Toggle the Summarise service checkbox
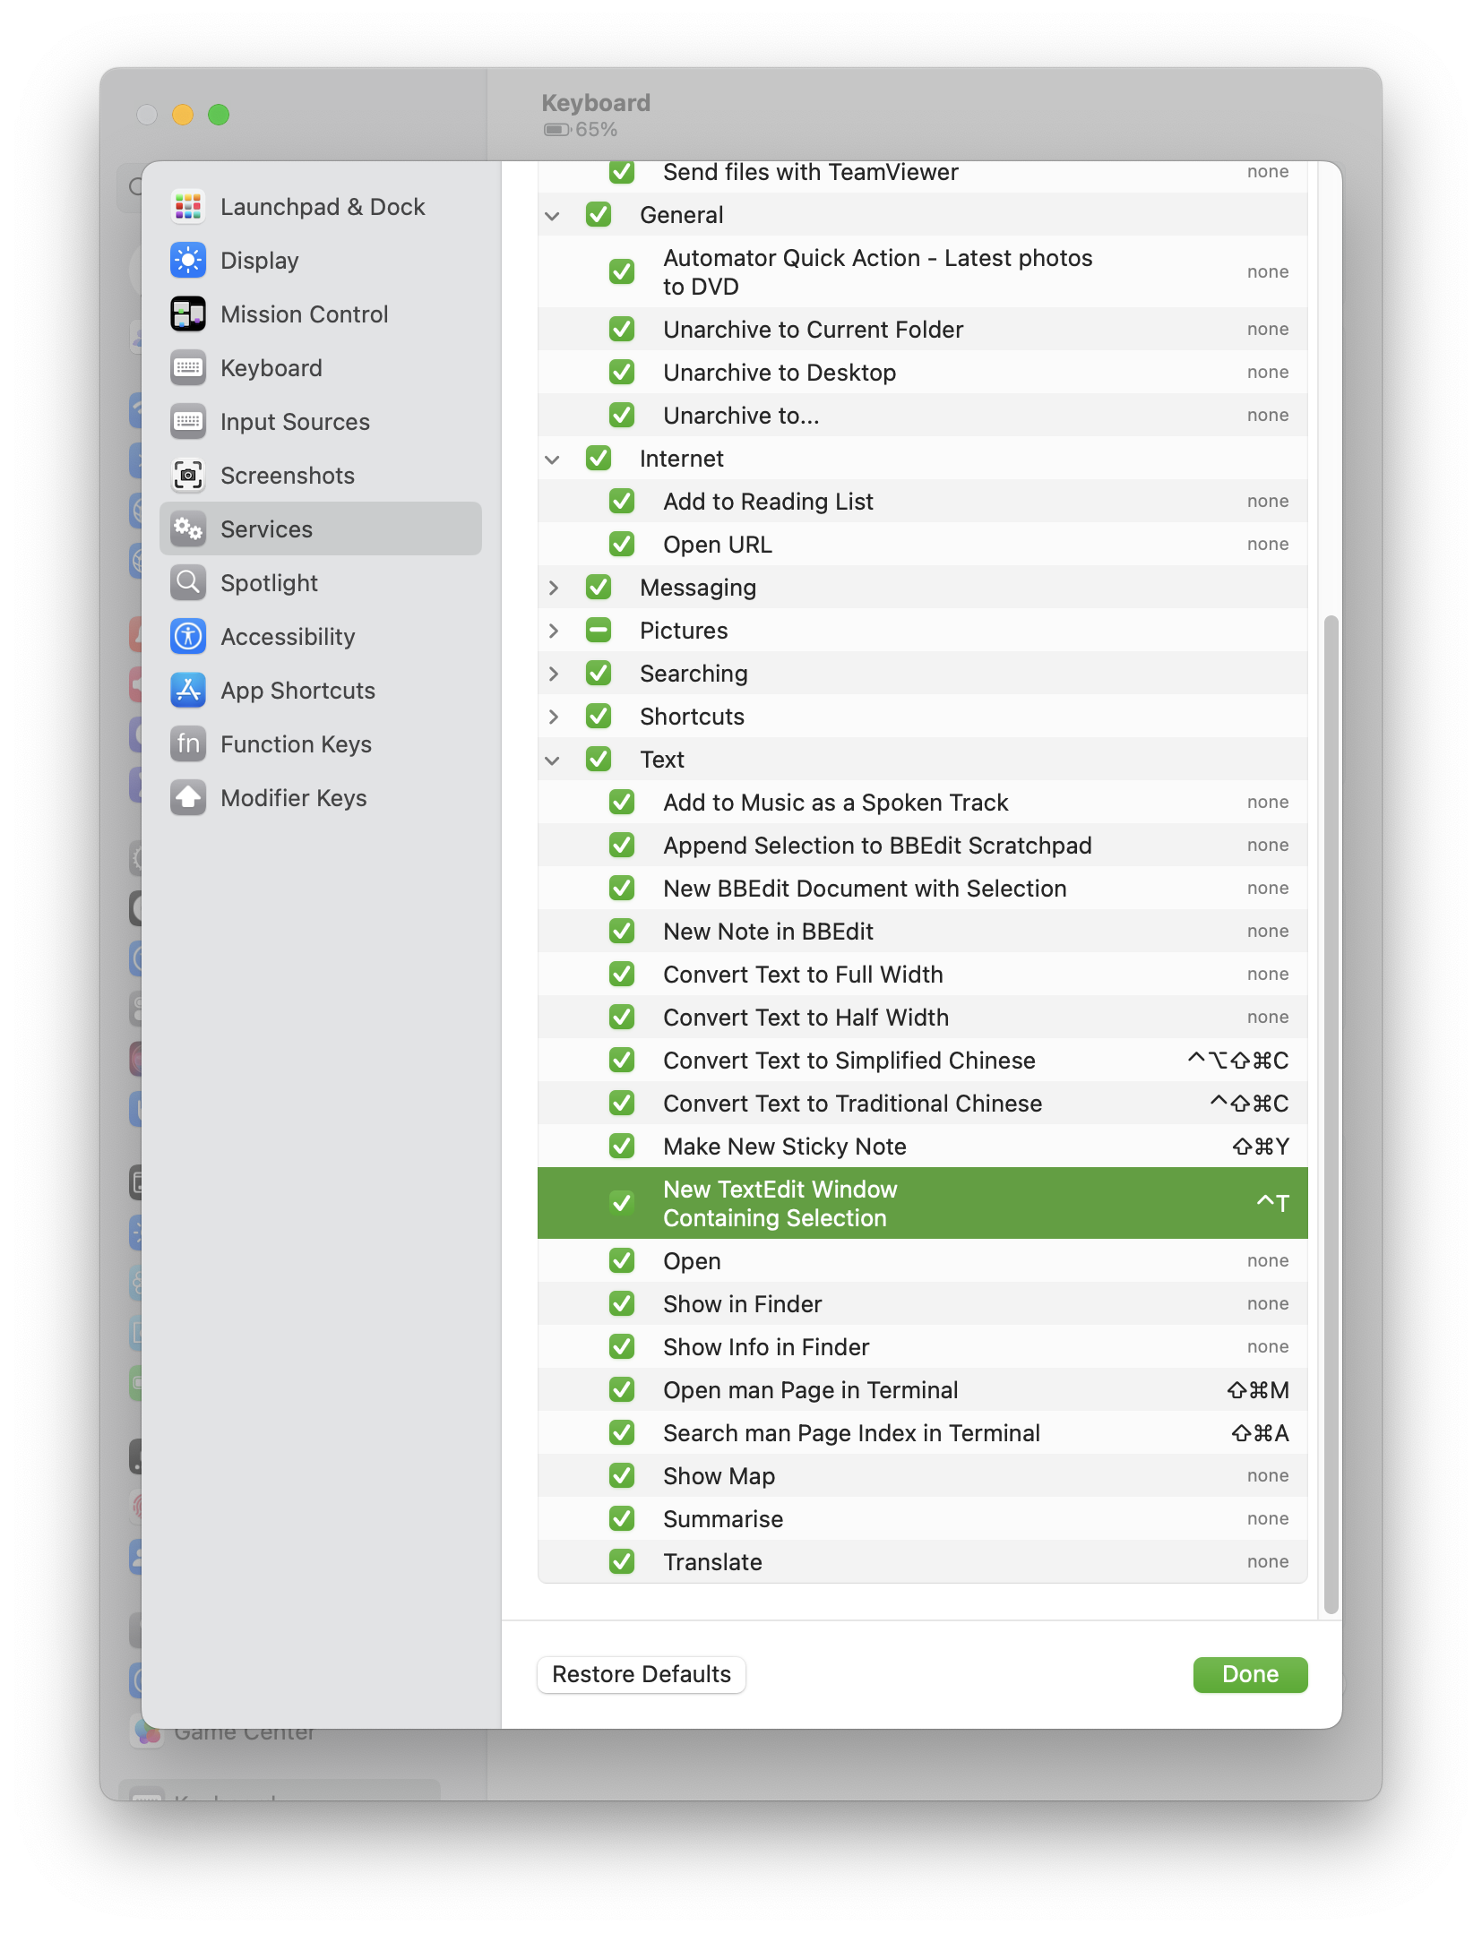This screenshot has height=1933, width=1482. pyautogui.click(x=622, y=1519)
